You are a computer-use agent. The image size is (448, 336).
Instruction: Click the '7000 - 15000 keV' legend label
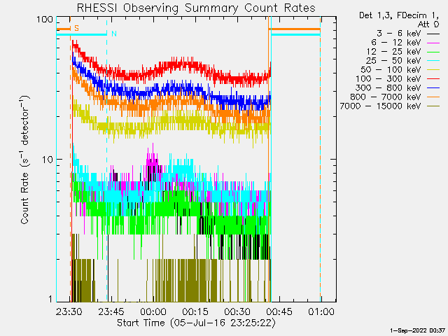pyautogui.click(x=380, y=106)
